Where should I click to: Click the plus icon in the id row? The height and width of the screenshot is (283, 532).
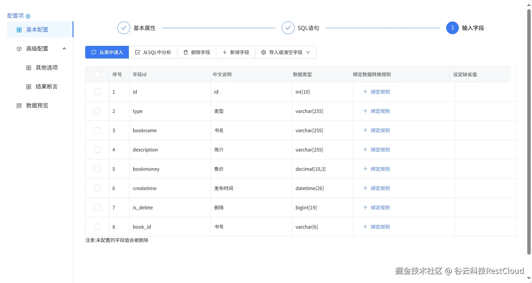365,92
